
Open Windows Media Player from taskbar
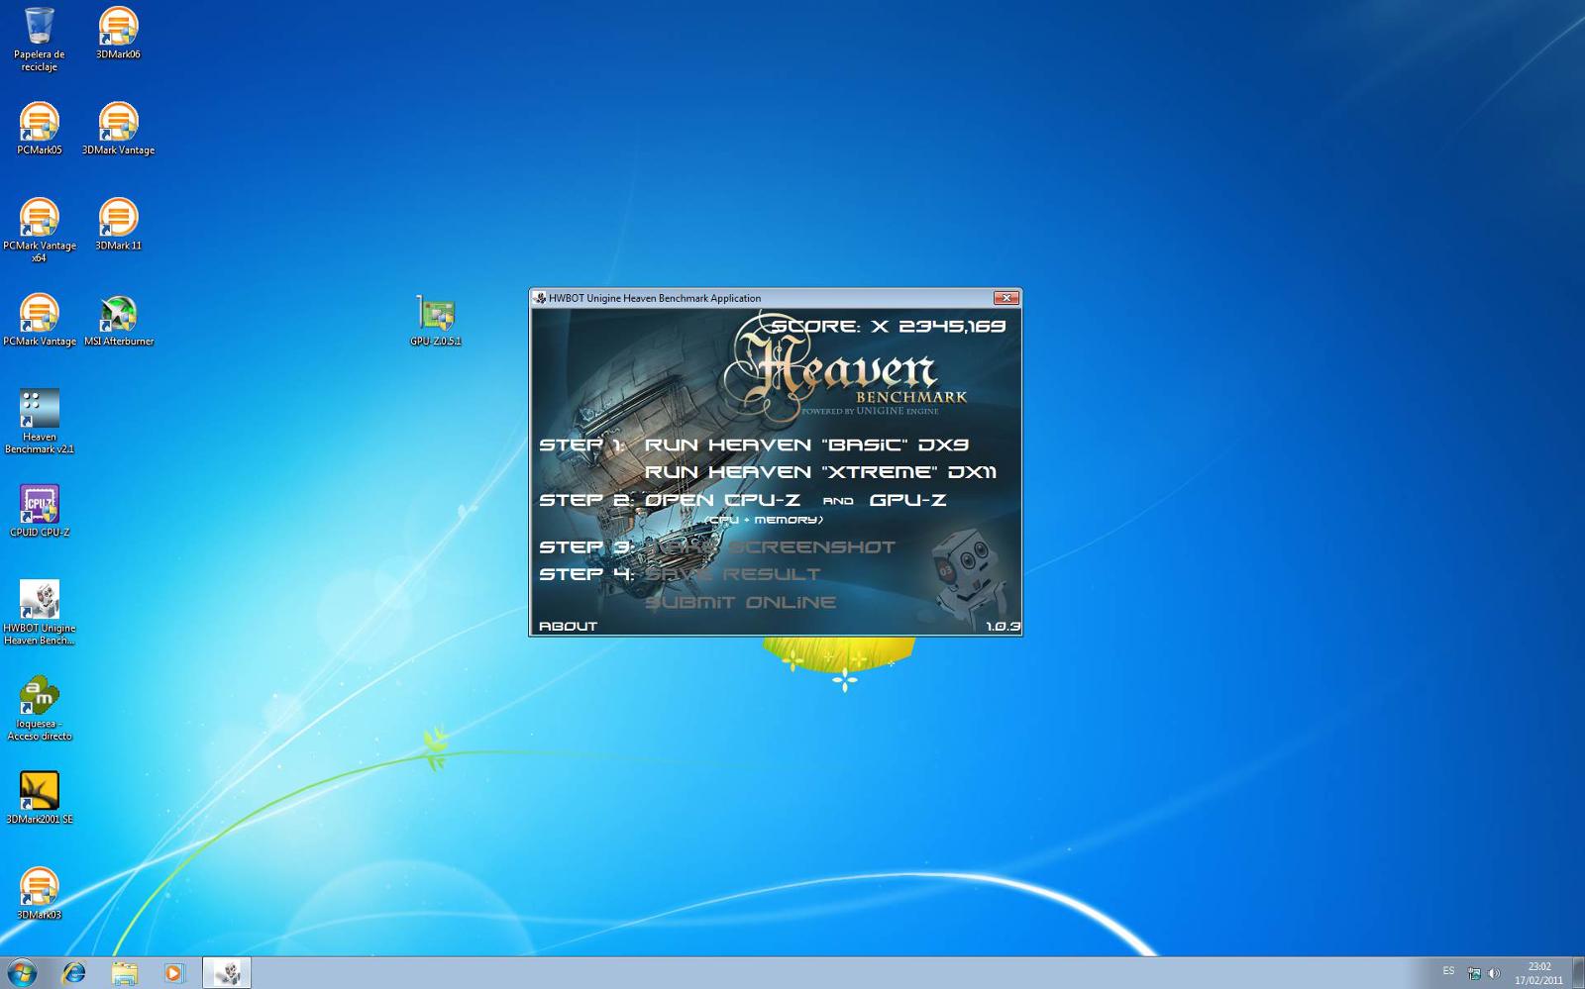pyautogui.click(x=174, y=972)
